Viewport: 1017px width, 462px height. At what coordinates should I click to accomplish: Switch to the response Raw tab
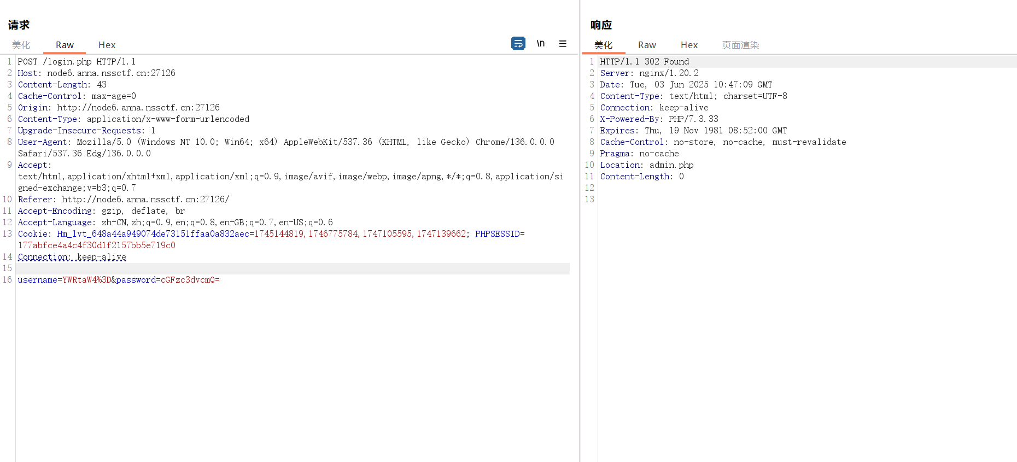point(646,45)
